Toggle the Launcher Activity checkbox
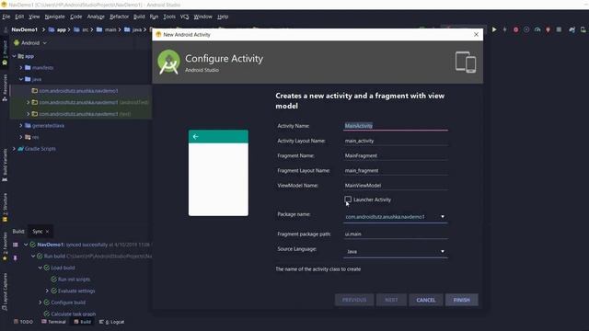 (x=348, y=200)
